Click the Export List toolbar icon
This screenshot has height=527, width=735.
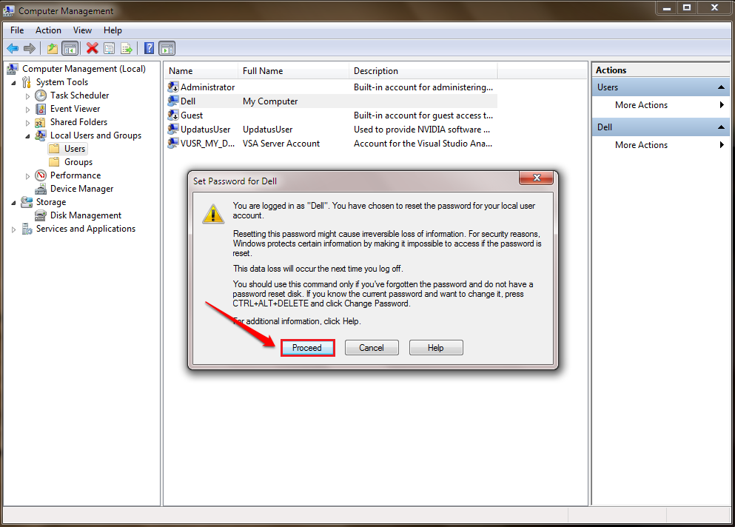click(x=127, y=49)
